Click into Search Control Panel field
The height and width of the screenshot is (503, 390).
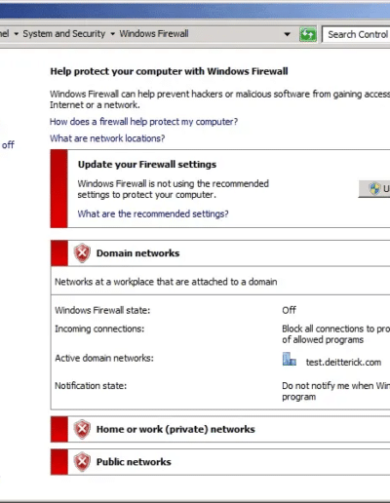coord(356,34)
